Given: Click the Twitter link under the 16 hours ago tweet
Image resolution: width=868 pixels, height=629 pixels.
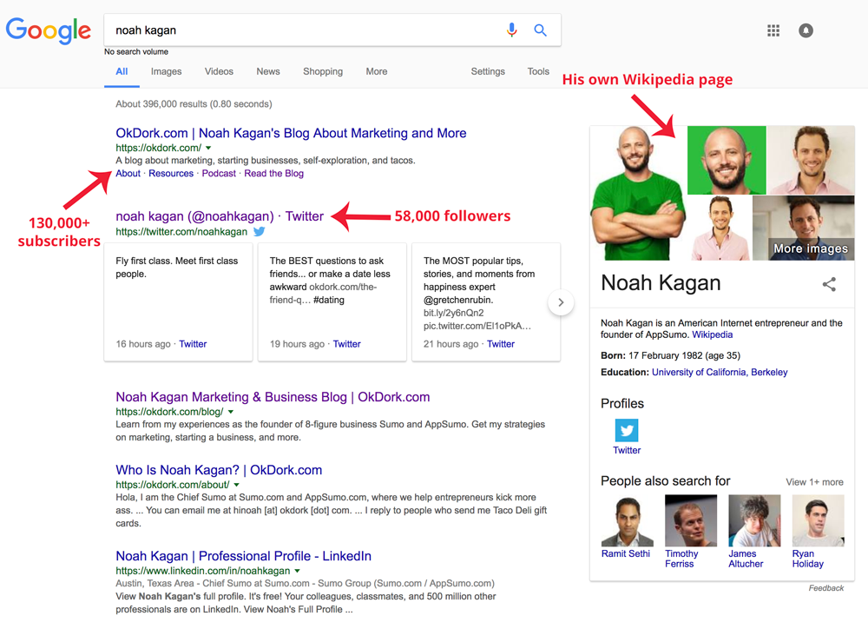Looking at the screenshot, I should 193,344.
